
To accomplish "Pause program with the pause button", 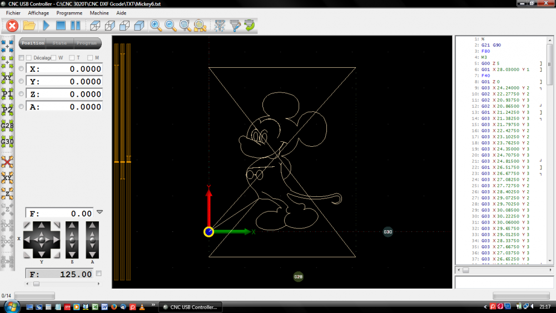I will point(75,26).
